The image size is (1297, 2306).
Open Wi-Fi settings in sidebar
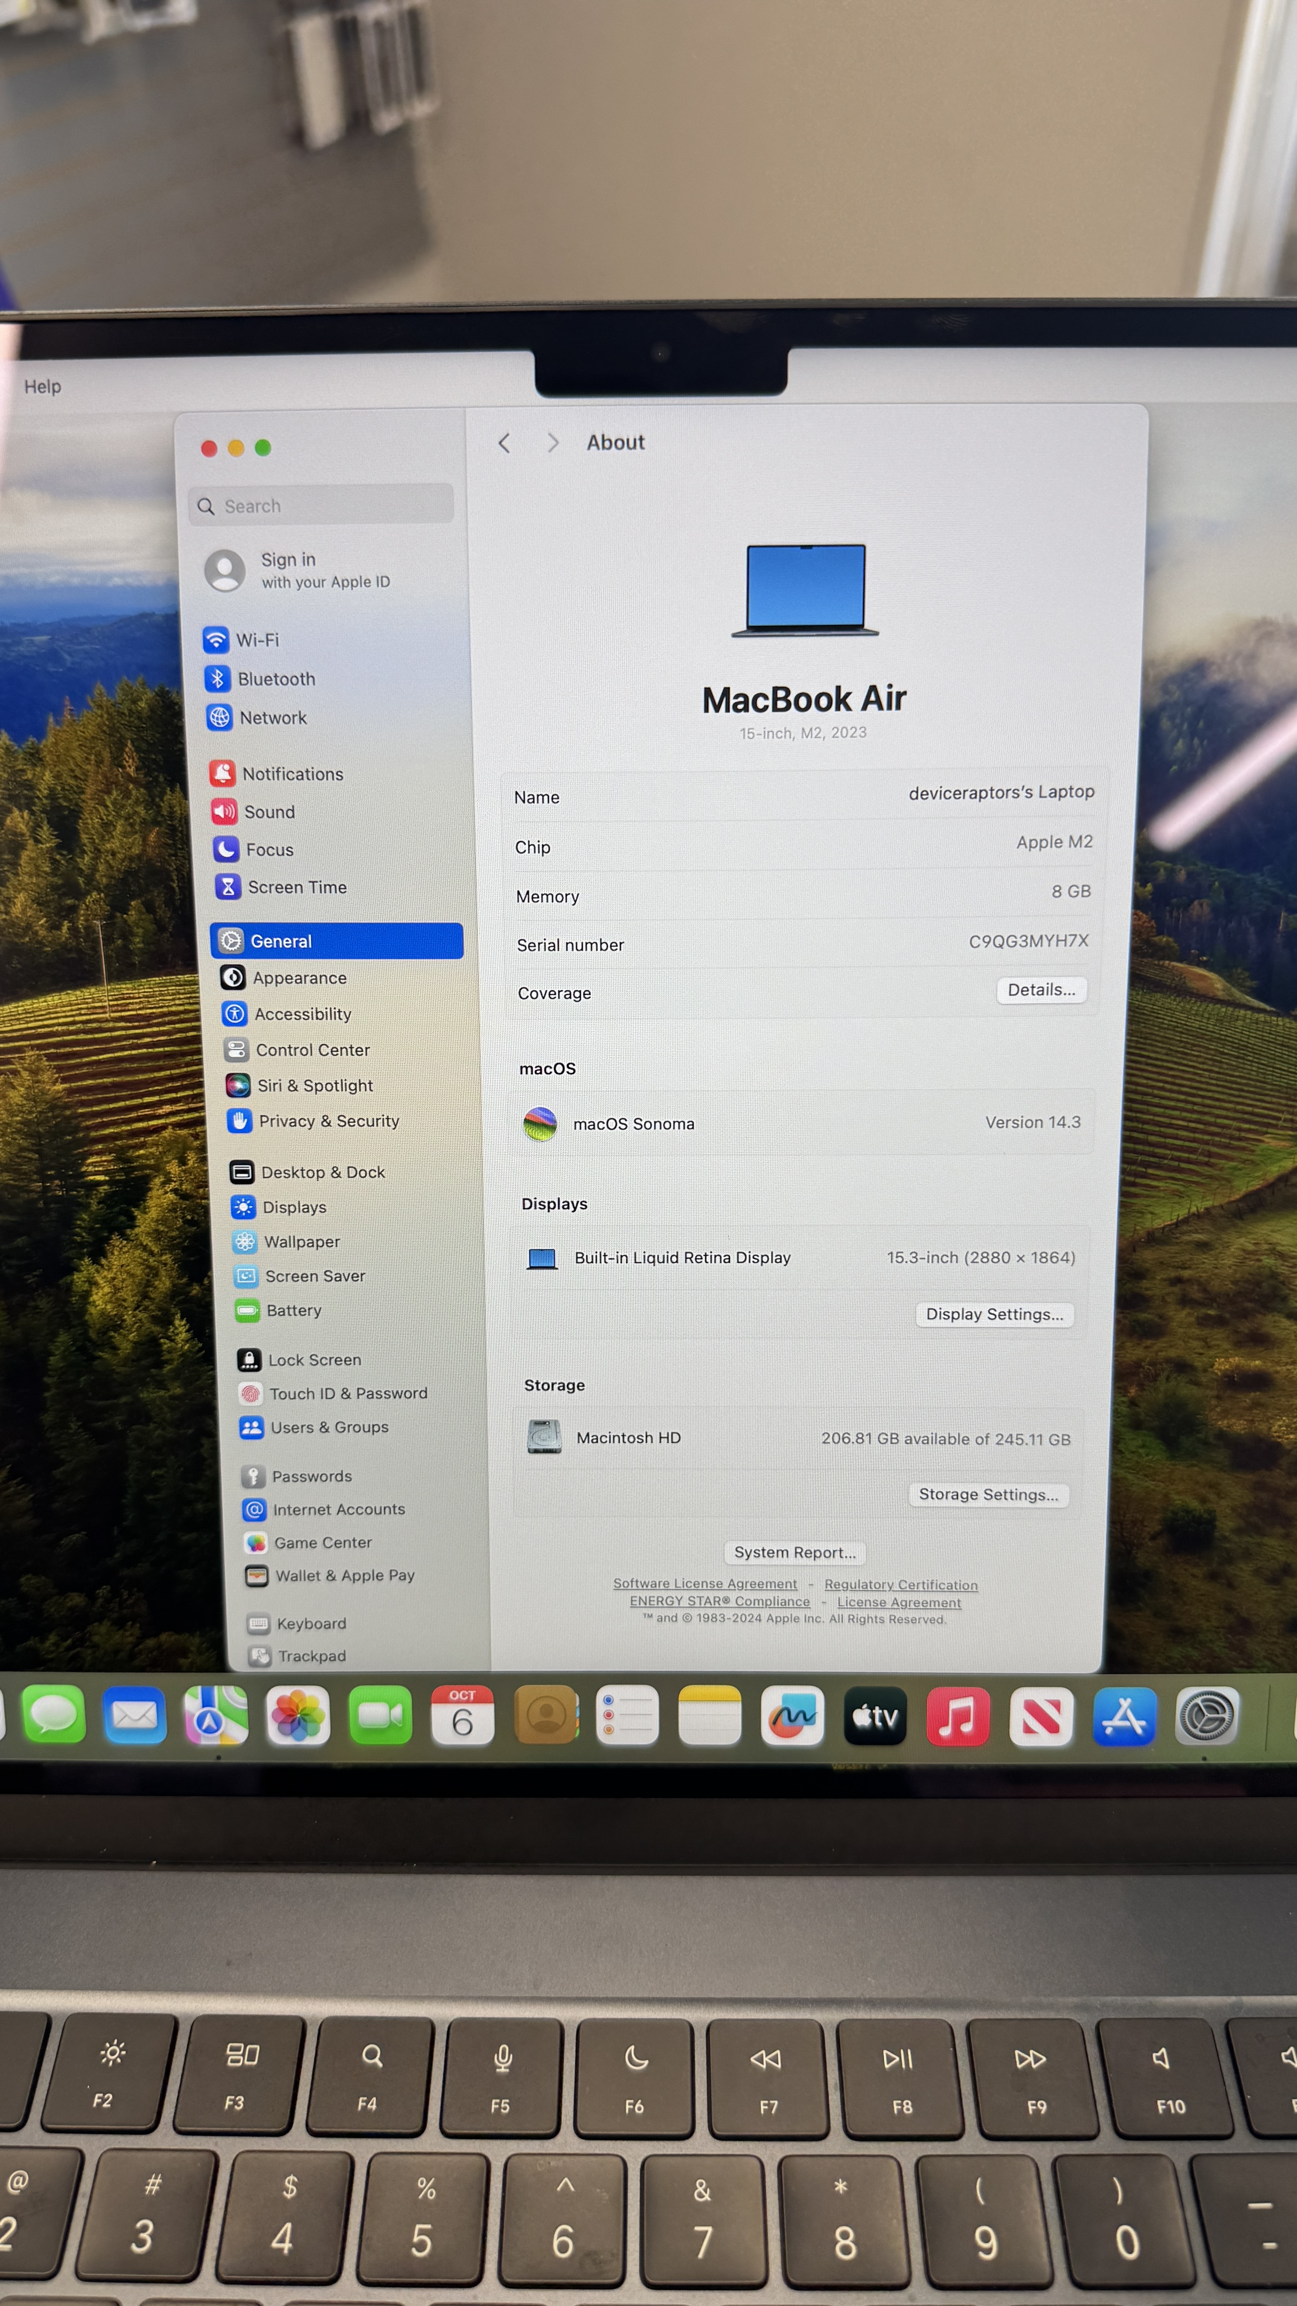(257, 640)
